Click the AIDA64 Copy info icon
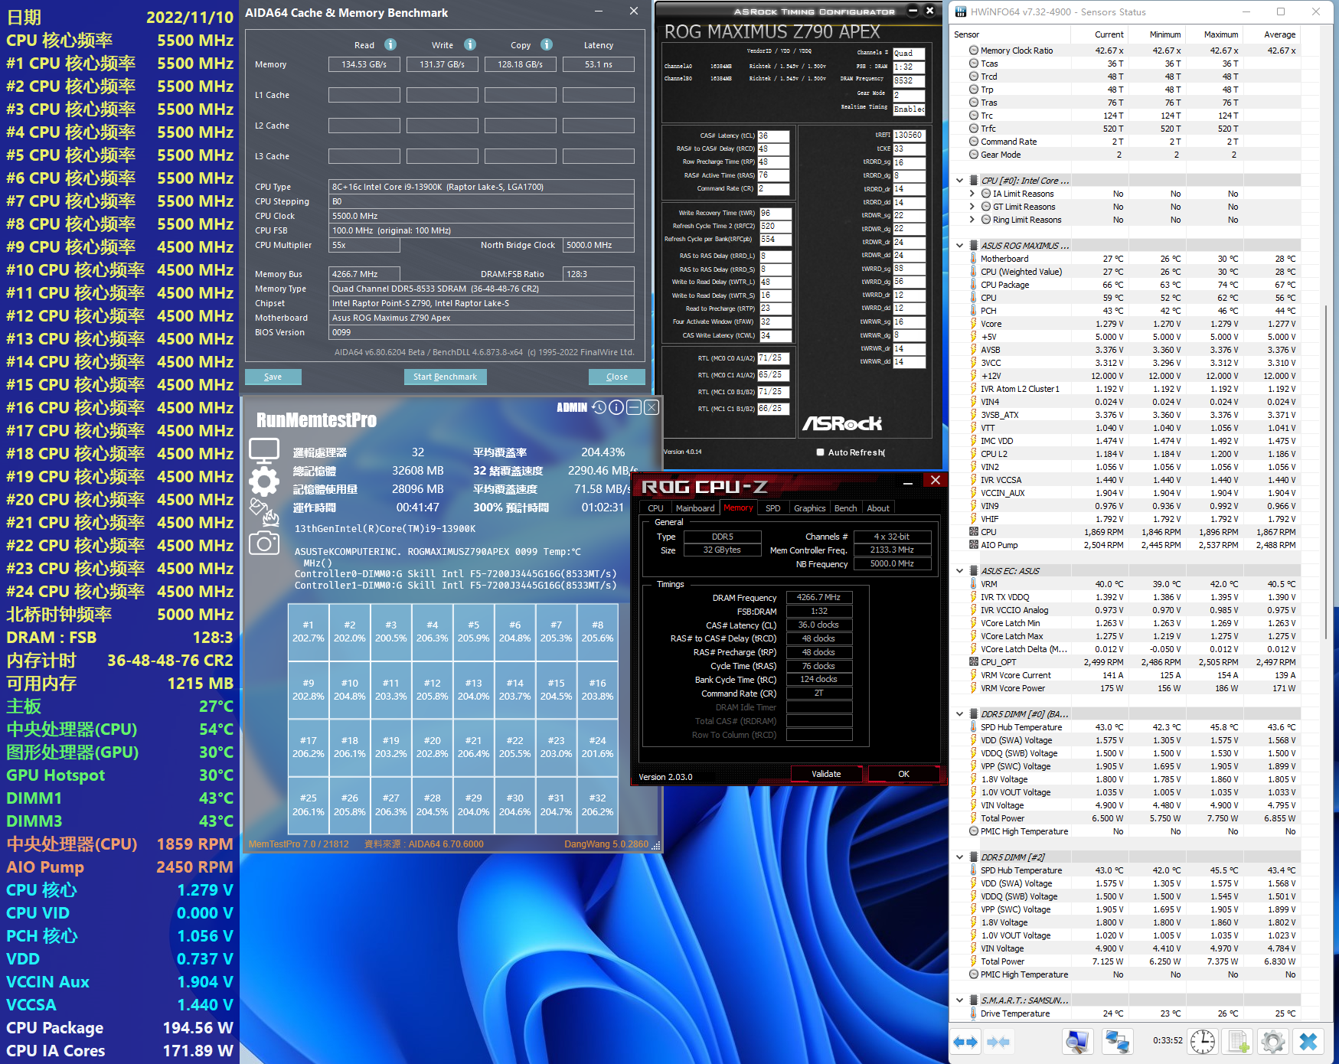Screen dimensions: 1339x1064 547,44
